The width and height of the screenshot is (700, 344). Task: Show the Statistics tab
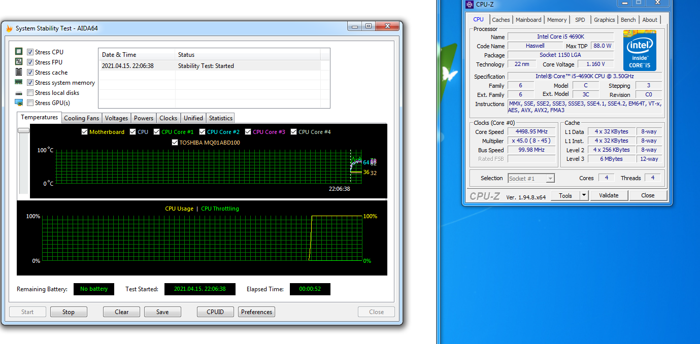click(x=221, y=118)
